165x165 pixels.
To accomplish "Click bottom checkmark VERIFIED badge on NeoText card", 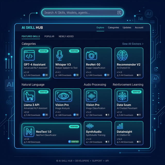I will pyautogui.click(x=73, y=142).
